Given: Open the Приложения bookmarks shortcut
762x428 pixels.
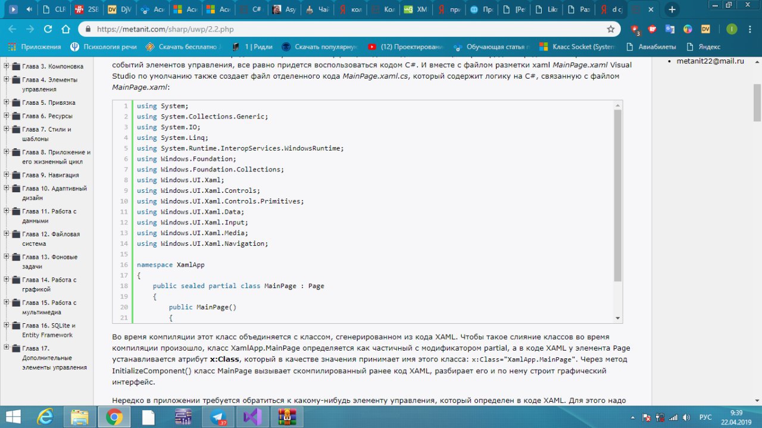Looking at the screenshot, I should click(x=35, y=46).
